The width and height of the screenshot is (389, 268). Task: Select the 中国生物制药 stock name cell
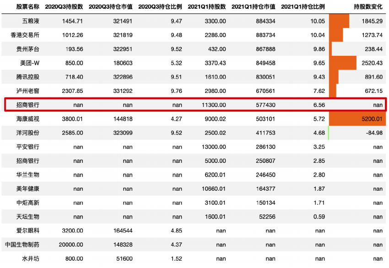coord(22,245)
